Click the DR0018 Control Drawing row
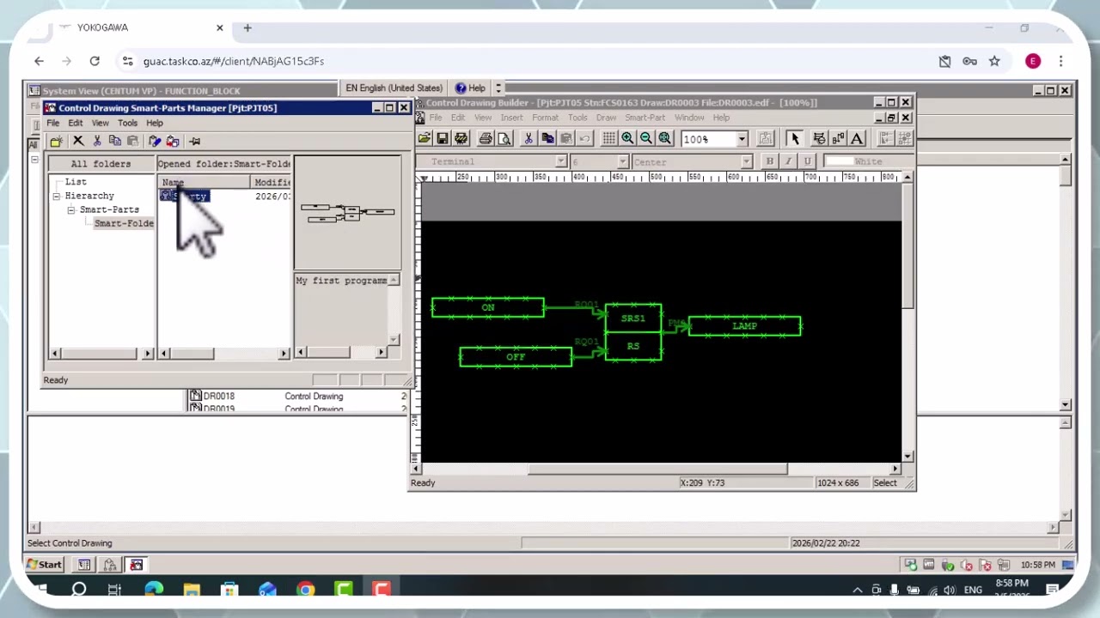This screenshot has width=1100, height=618. pos(296,397)
